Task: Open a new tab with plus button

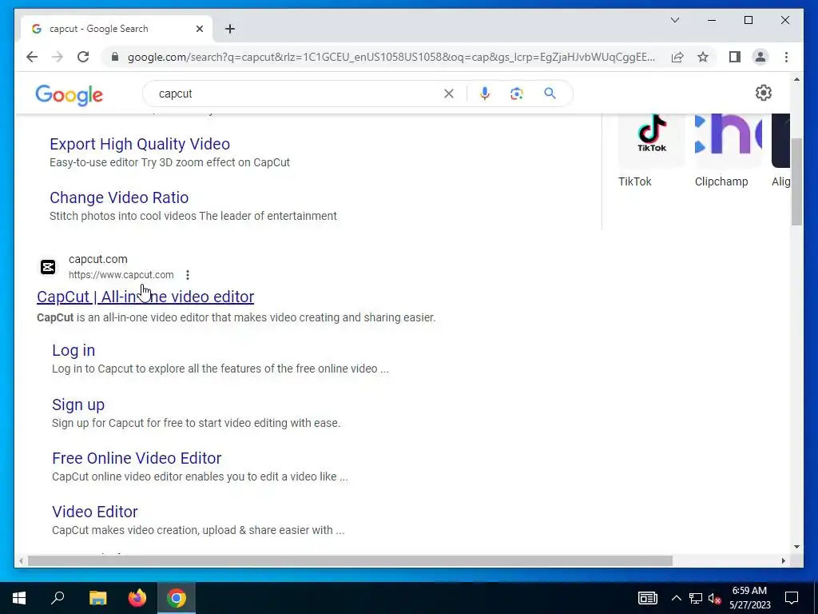Action: (x=230, y=29)
